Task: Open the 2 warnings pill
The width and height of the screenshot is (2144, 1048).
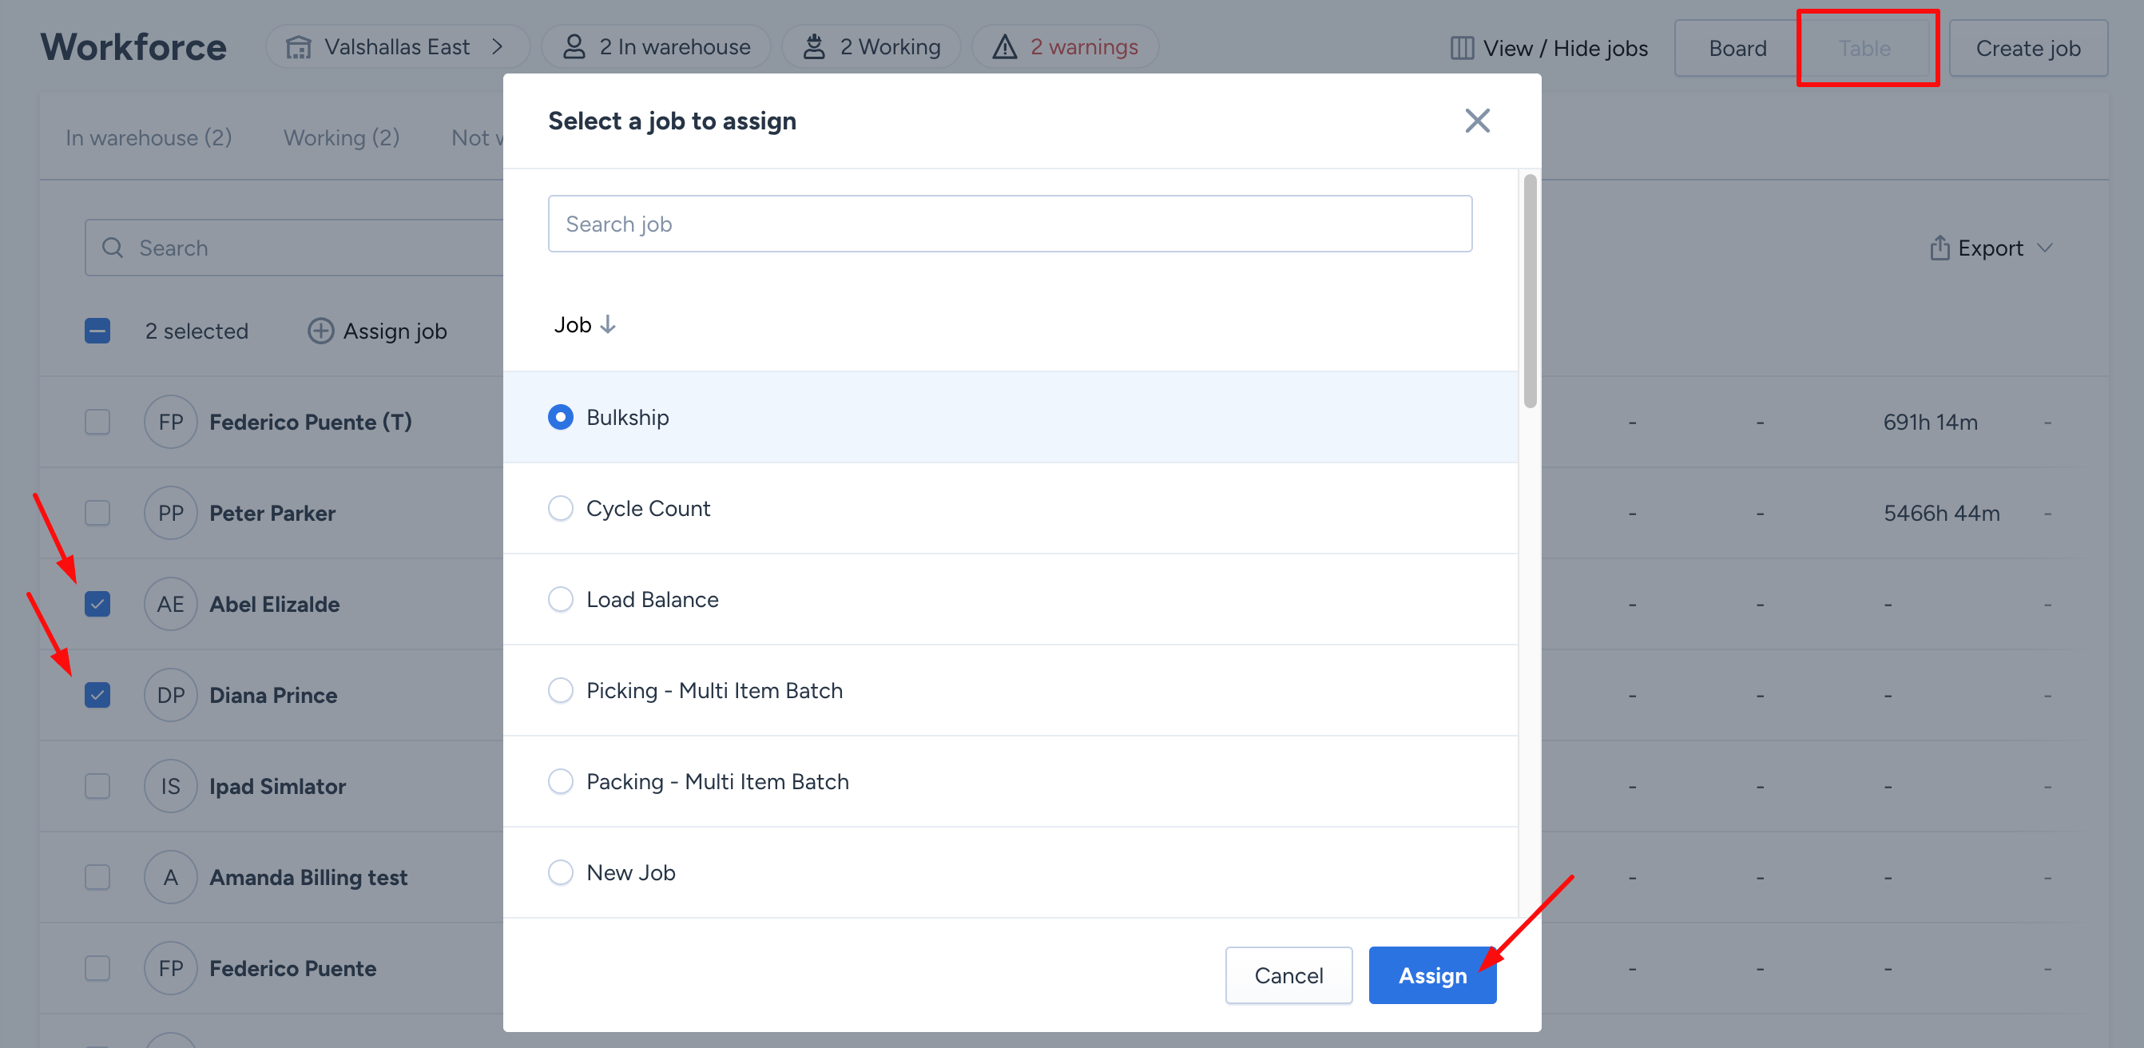Action: 1066,47
